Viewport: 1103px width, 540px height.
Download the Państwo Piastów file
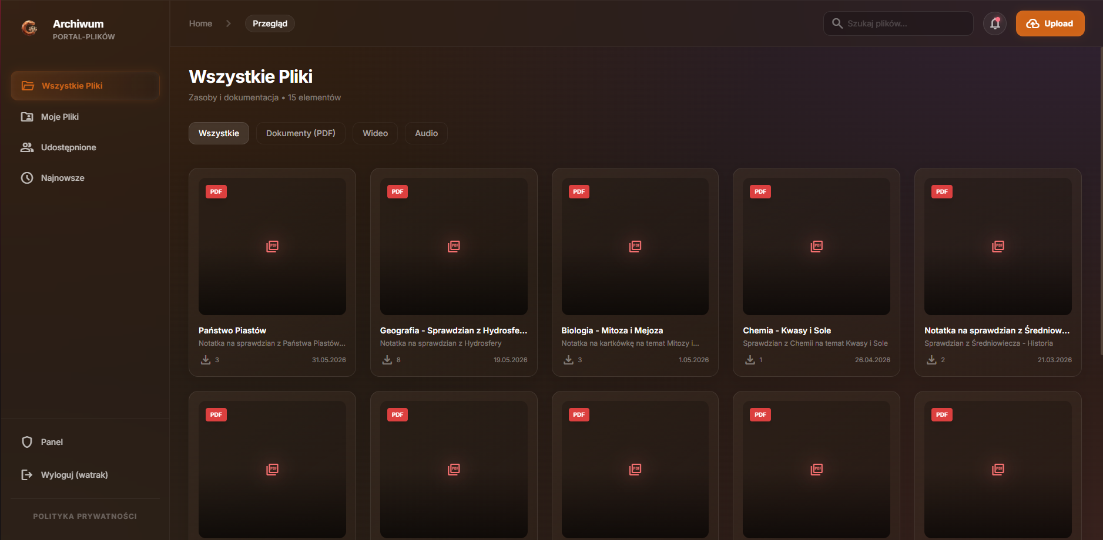(206, 360)
